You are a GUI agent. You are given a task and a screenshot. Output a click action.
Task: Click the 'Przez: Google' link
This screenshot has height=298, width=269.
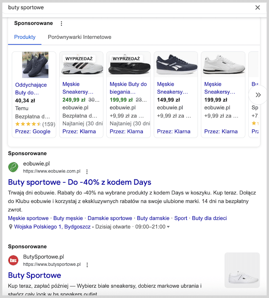[33, 131]
